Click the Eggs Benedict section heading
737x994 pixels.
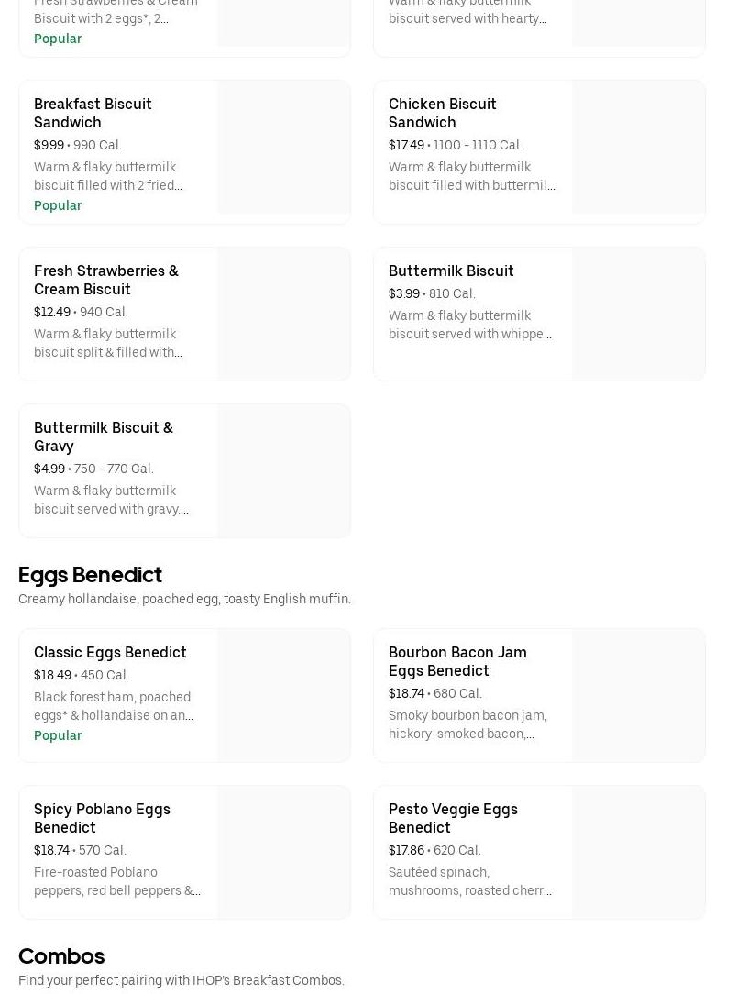coord(90,575)
